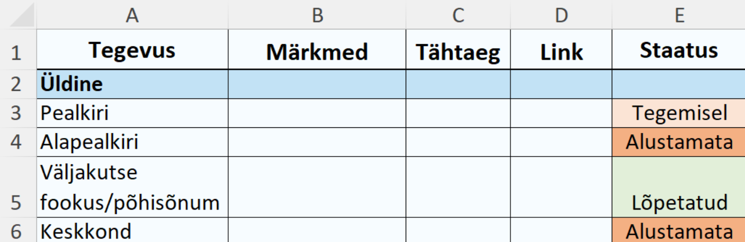Click the Lõpetatud status cell
745x242 pixels.
[x=679, y=187]
